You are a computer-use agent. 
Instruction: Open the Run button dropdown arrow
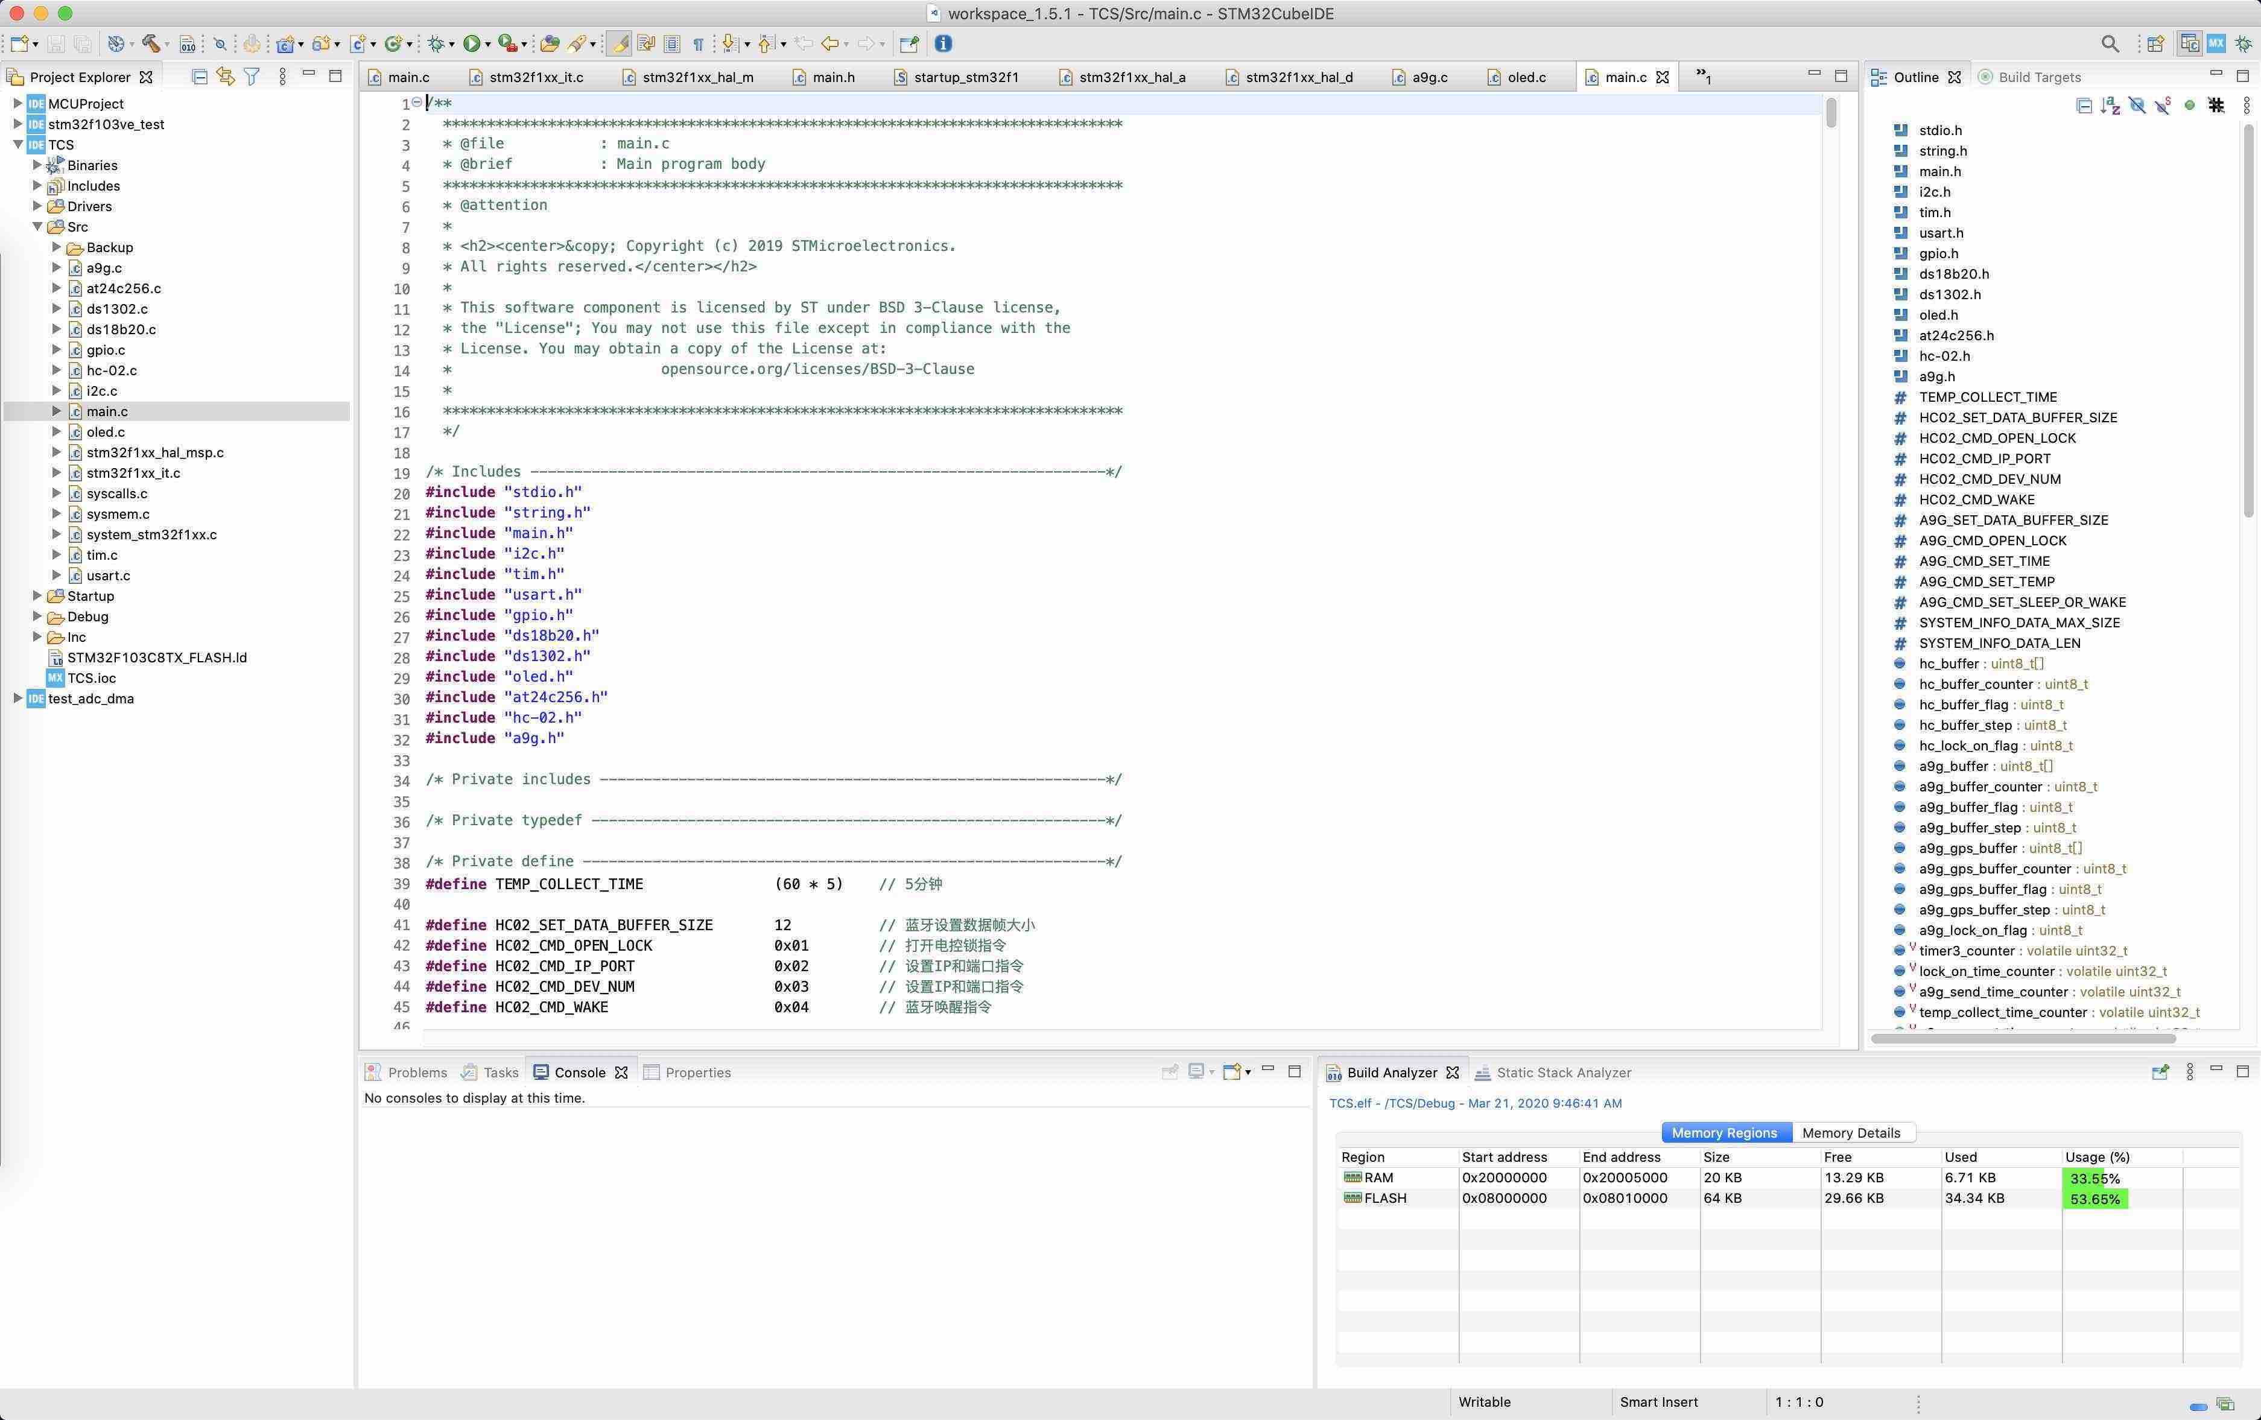[x=487, y=45]
